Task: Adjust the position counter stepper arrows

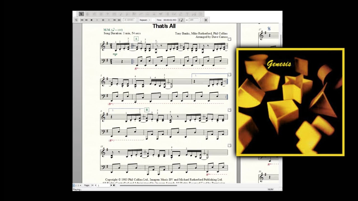Action: point(137,20)
